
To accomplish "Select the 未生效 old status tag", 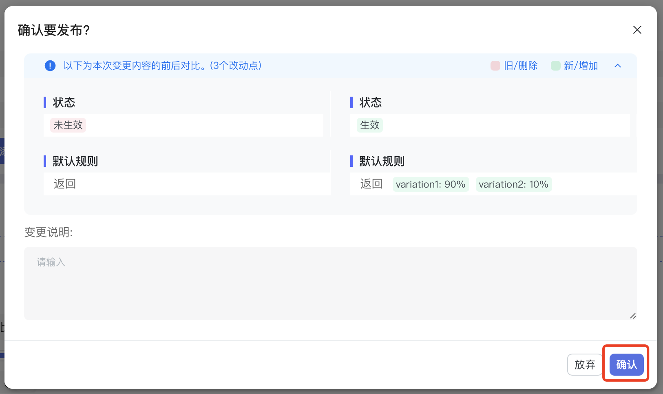I will pos(68,125).
